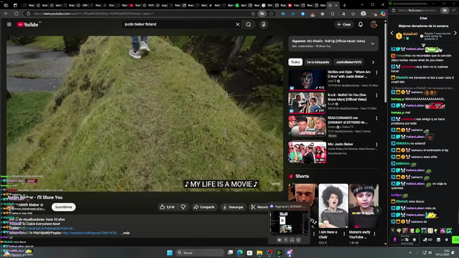Expand description with …más link

click(x=125, y=233)
